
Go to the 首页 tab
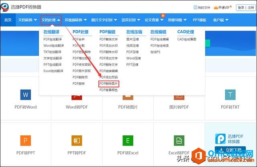coord(8,20)
